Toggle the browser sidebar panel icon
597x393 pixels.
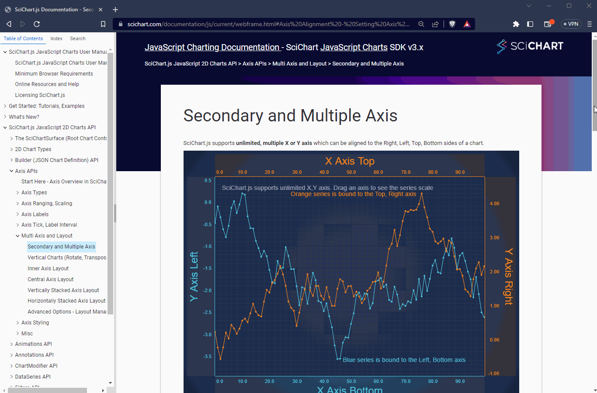530,24
